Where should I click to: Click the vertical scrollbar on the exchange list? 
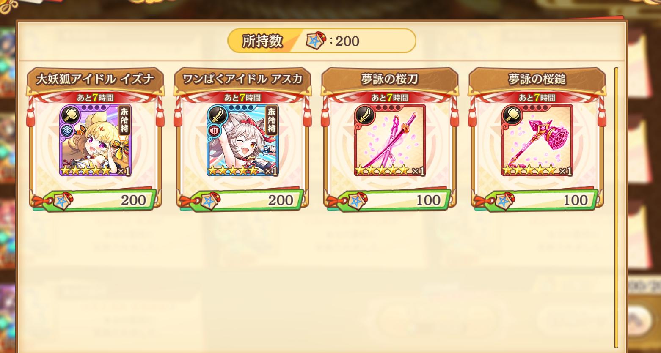pos(616,207)
